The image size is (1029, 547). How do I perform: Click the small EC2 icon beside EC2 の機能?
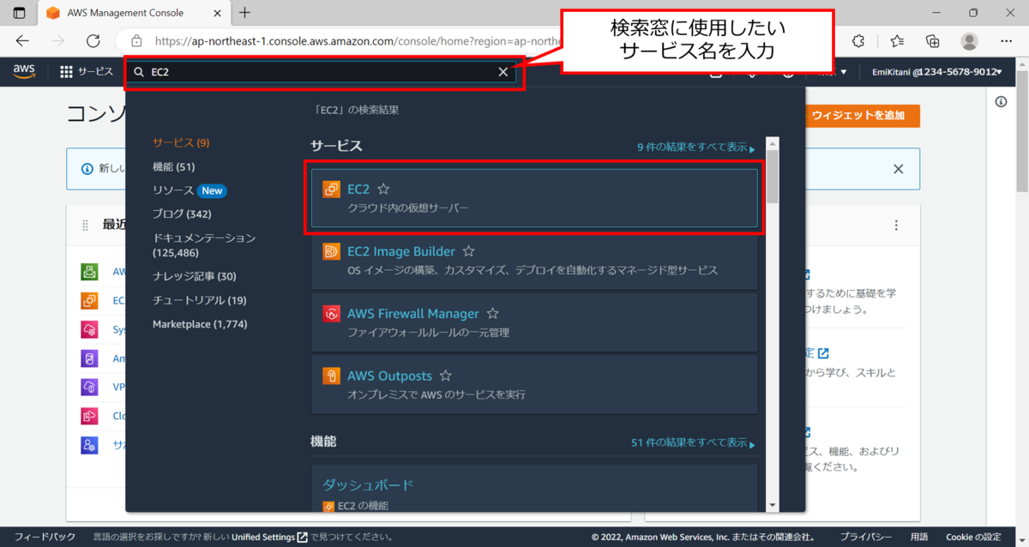(x=328, y=507)
